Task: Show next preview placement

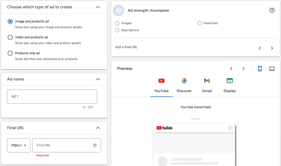Action: tap(243, 69)
